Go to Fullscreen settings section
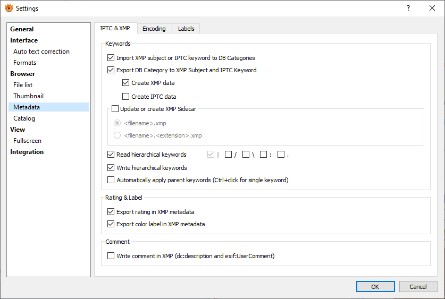This screenshot has width=445, height=299. [x=27, y=141]
